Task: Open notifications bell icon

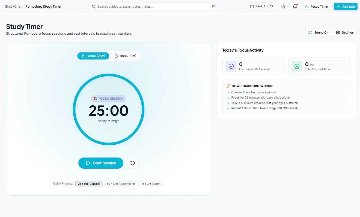Action: (x=295, y=7)
